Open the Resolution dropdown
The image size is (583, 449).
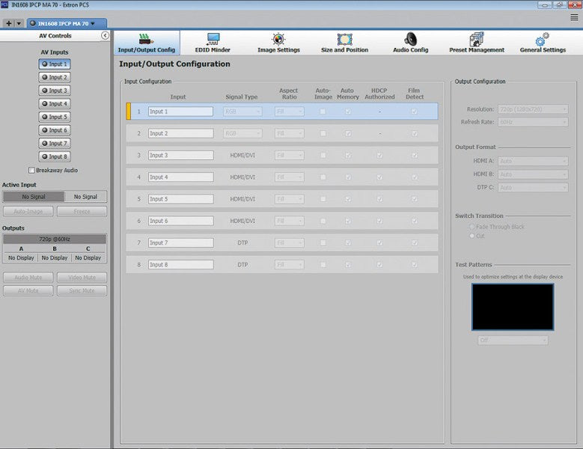533,109
